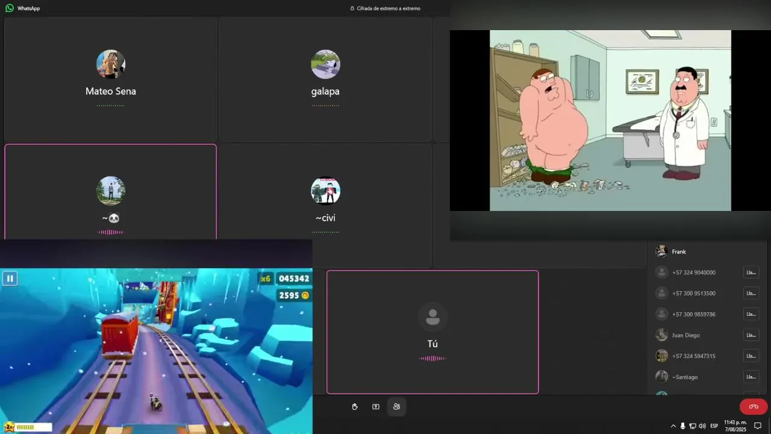Image resolution: width=771 pixels, height=434 pixels.
Task: Click the microphone icon in the system tray
Action: click(682, 426)
